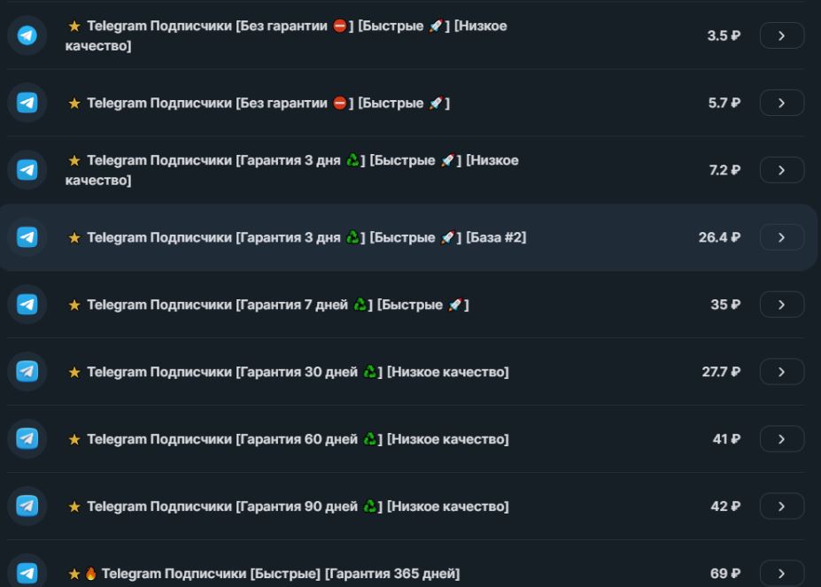Click the Telegram icon for Гарантия 365 дней
This screenshot has height=587, width=821.
coord(27,574)
